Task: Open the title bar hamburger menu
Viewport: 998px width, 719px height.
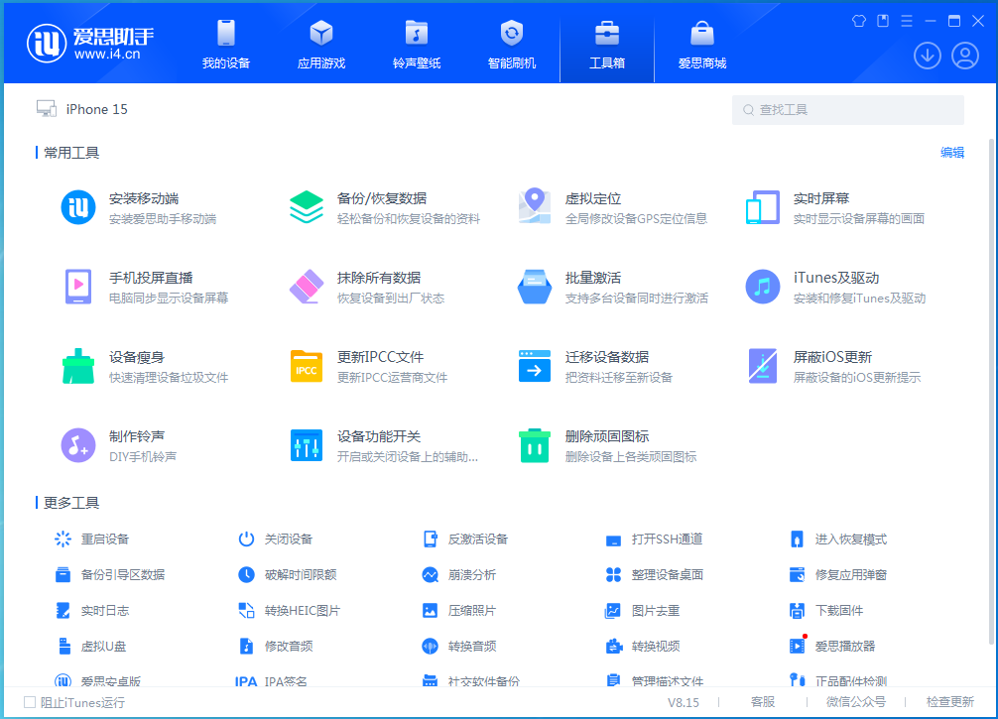Action: coord(907,21)
